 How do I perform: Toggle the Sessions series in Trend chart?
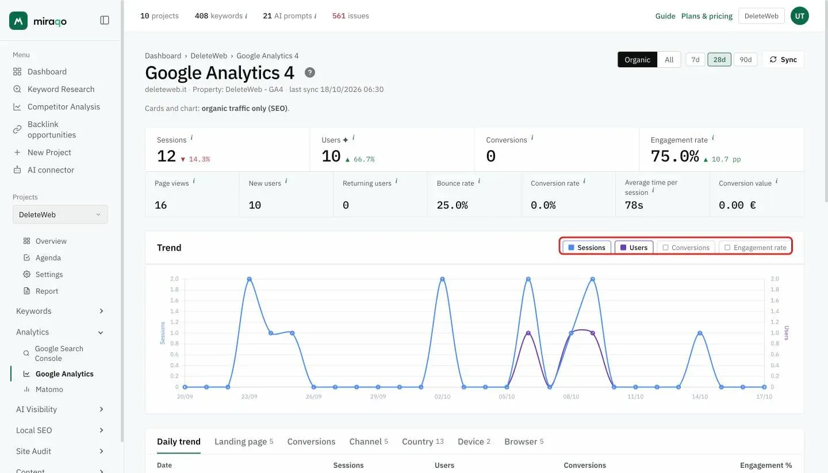point(586,247)
